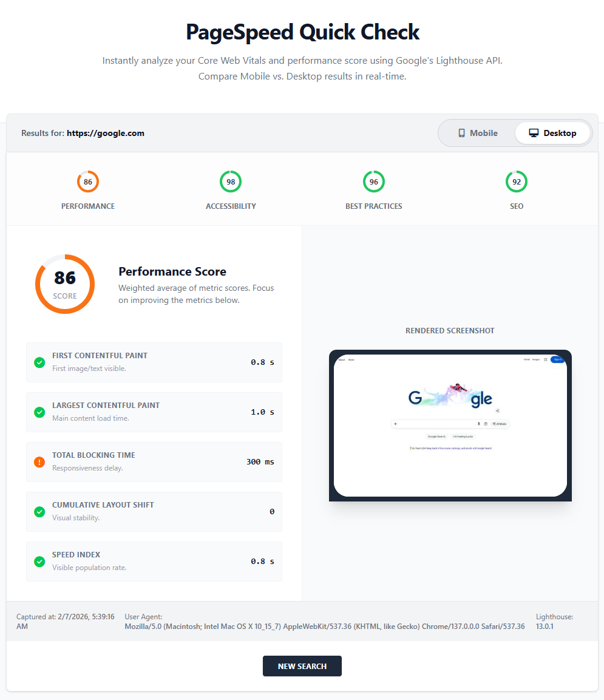The width and height of the screenshot is (604, 700).
Task: Click the First Contentful Paint green checkmark
Action: pos(39,362)
